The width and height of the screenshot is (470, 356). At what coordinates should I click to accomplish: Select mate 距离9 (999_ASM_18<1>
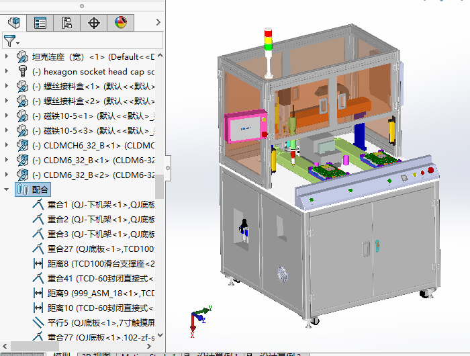[x=101, y=293]
